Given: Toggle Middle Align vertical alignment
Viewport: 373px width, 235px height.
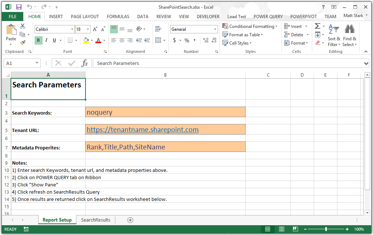Looking at the screenshot, I should 122,29.
